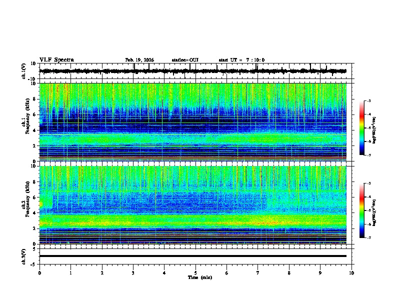The image size is (396, 306).
Task: Click the "-7" label below ch.2 colorbar
Action: point(368,237)
